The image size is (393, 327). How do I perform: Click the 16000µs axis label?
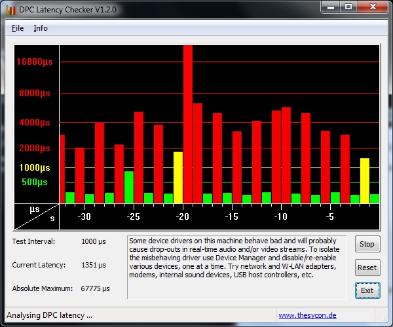point(35,61)
